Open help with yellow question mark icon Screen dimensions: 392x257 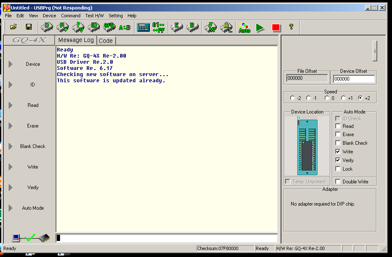click(x=291, y=27)
